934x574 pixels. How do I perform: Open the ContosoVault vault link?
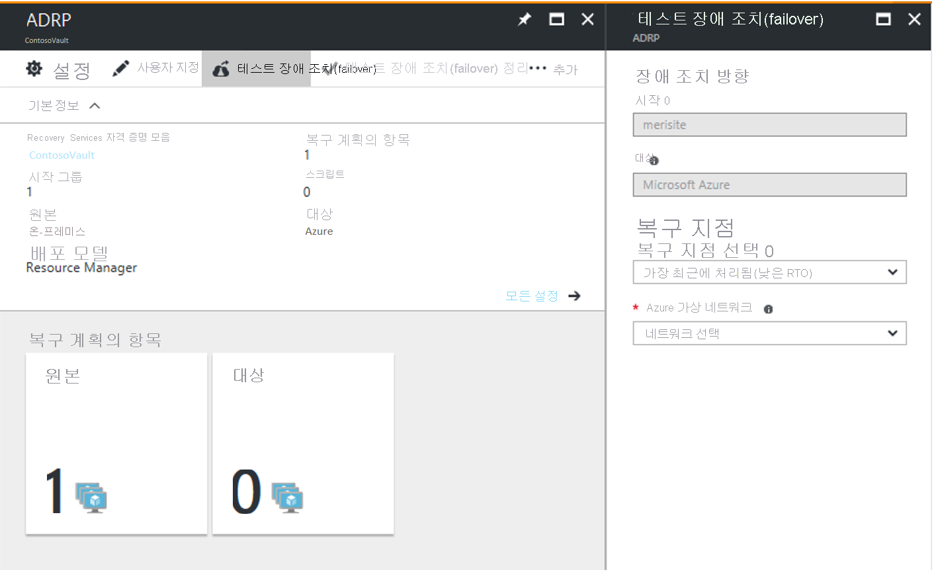coord(62,155)
